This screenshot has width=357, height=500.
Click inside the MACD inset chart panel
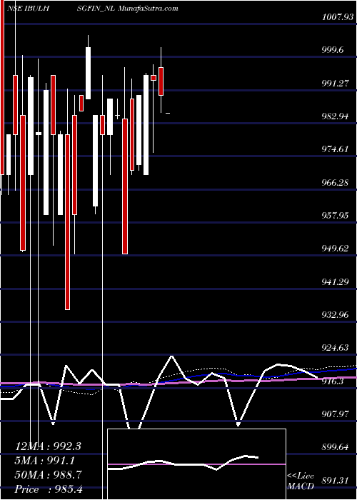[x=196, y=464]
